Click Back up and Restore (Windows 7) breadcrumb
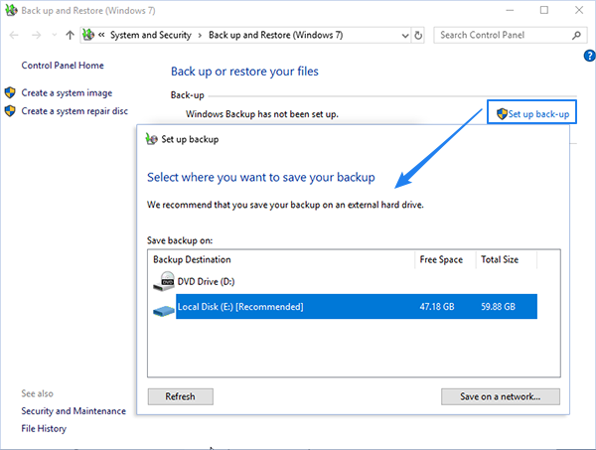596x450 pixels. [275, 35]
